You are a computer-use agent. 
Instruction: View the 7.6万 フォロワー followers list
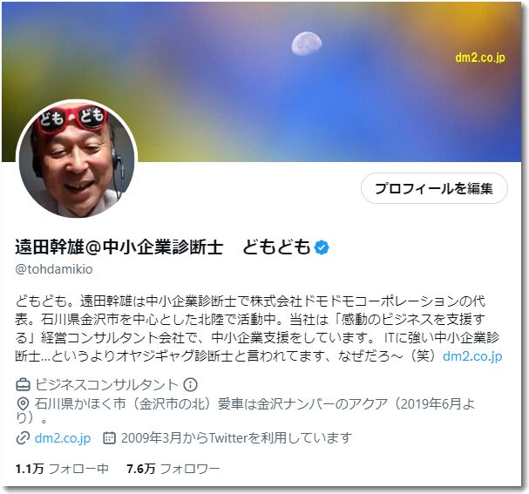(x=173, y=469)
